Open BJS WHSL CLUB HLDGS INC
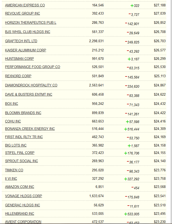This screenshot has width=172, height=224. tap(28, 32)
